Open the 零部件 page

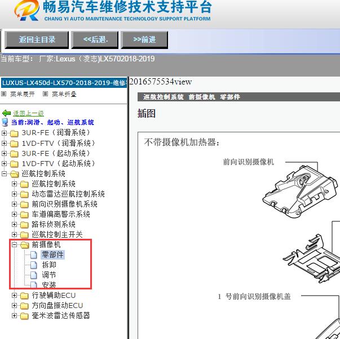[x=52, y=255]
